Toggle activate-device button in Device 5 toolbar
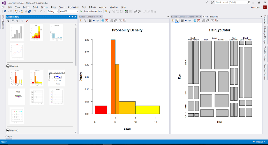Screen dimensions: 268x145 click(x=177, y=21)
